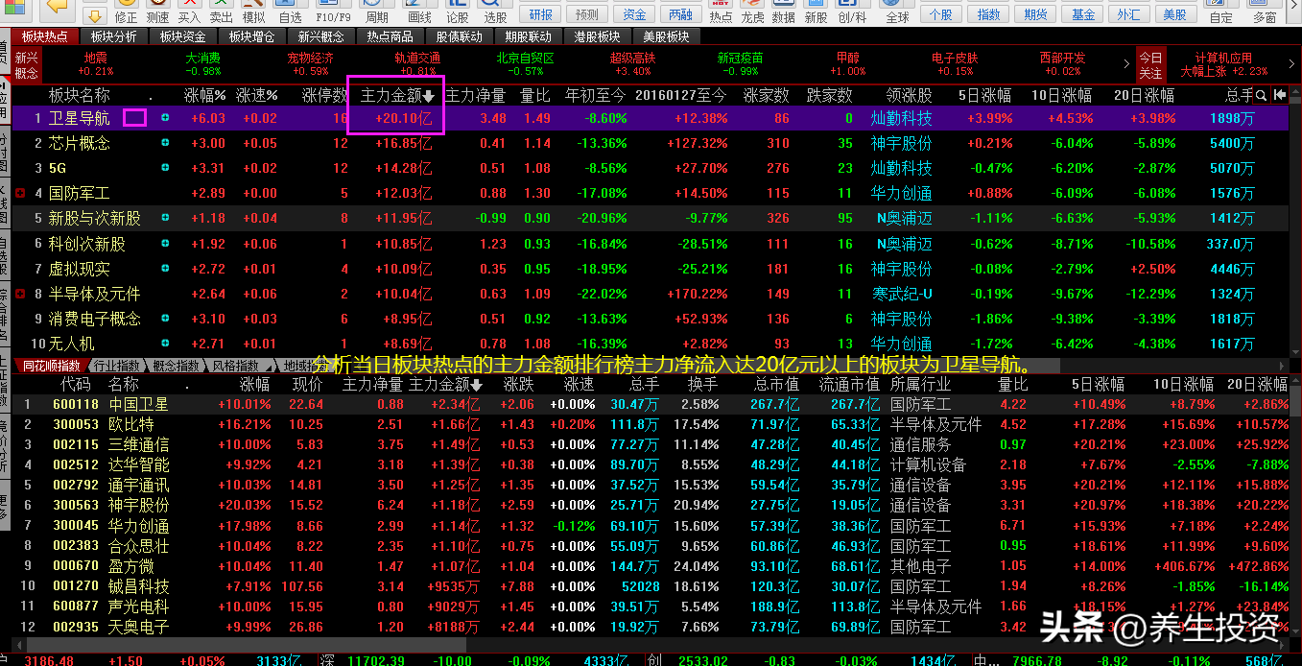Click the plus icon in 虚拟现实 row
The height and width of the screenshot is (666, 1302).
tap(165, 269)
